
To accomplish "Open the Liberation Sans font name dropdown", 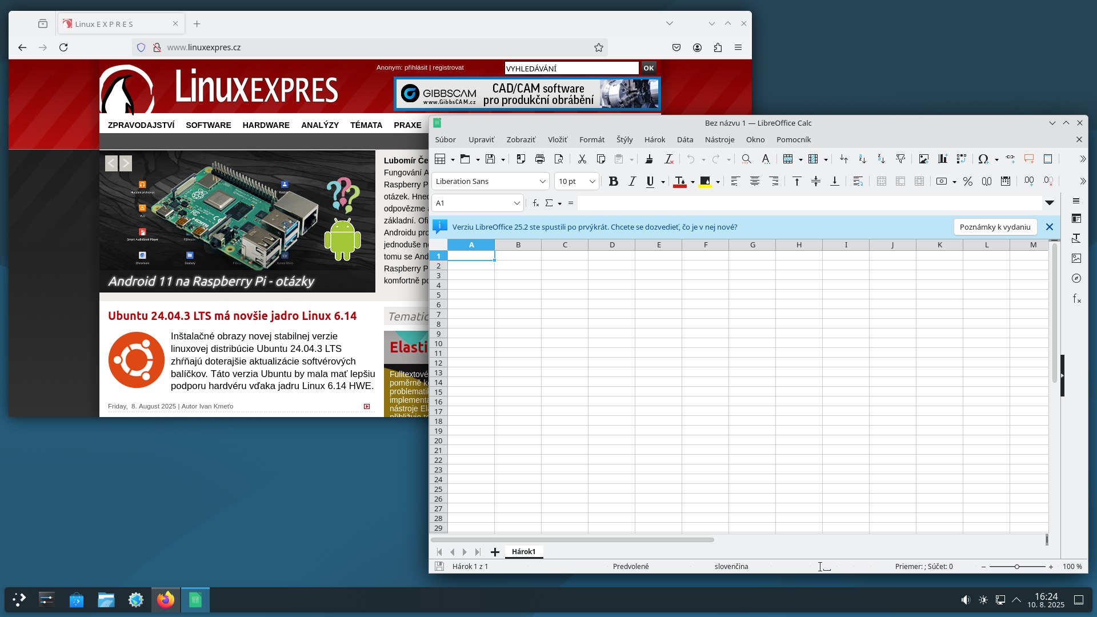I will click(x=542, y=182).
